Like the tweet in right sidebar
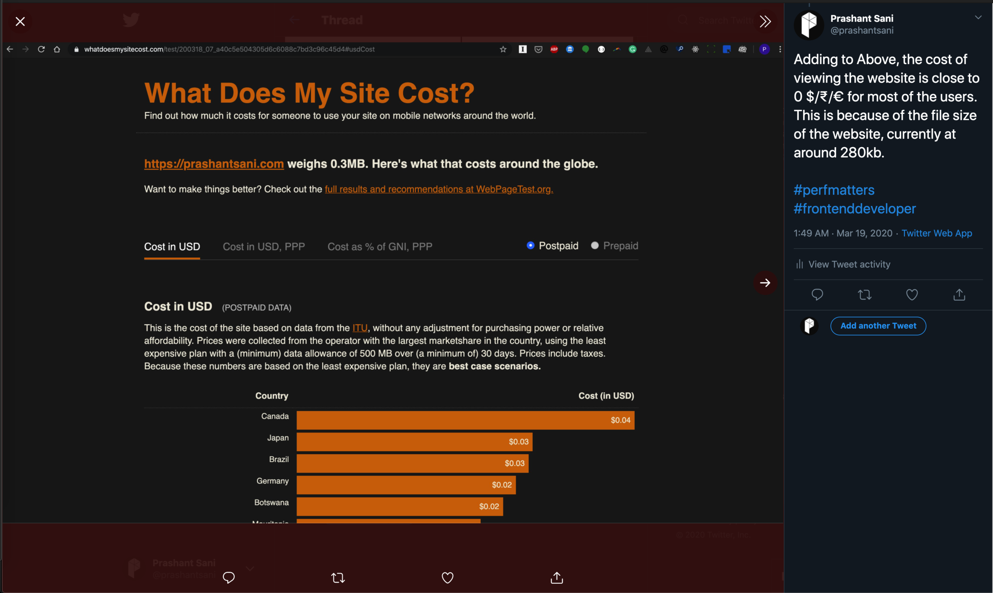The width and height of the screenshot is (993, 593). click(912, 295)
